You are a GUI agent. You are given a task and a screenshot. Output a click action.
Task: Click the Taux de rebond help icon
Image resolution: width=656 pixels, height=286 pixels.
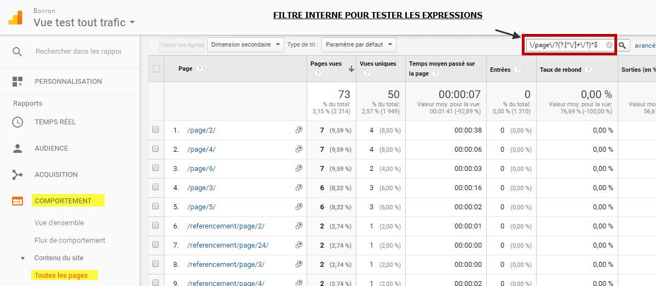click(588, 70)
